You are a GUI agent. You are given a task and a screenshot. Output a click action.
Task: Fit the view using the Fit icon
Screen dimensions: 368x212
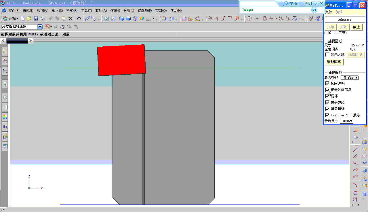coord(113,18)
